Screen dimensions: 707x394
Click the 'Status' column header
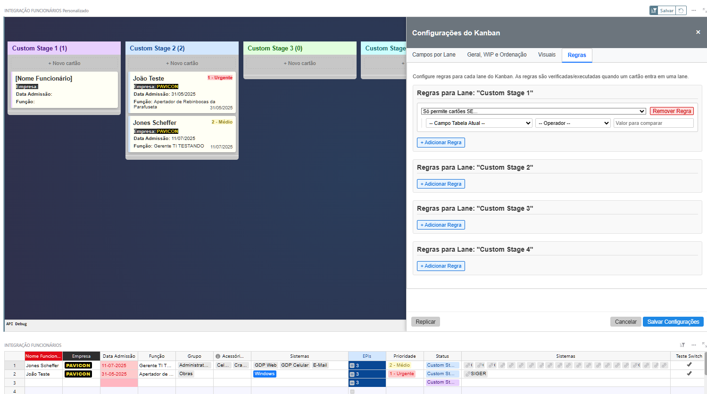(442, 356)
